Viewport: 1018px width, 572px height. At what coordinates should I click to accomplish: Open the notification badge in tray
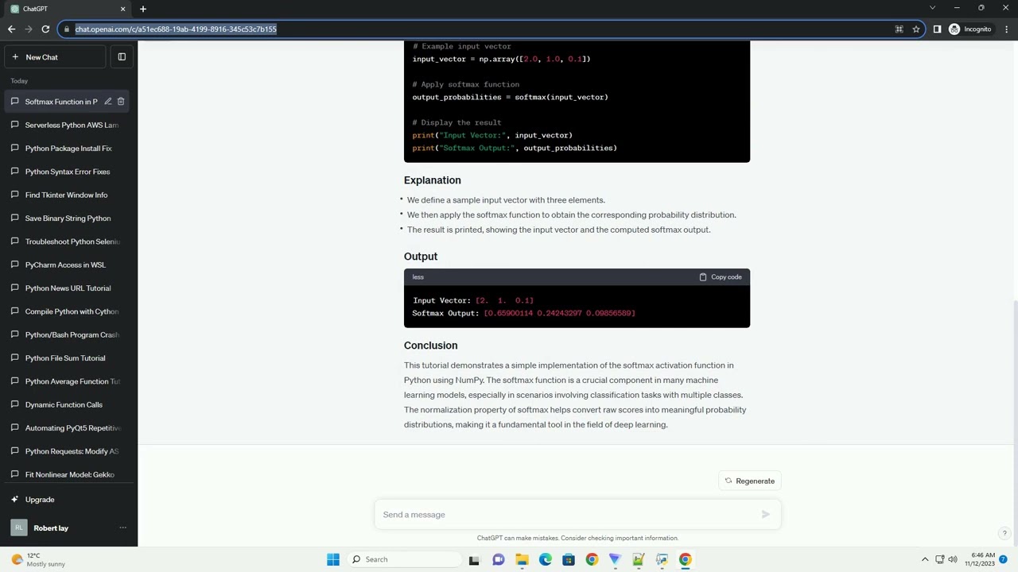[1004, 559]
